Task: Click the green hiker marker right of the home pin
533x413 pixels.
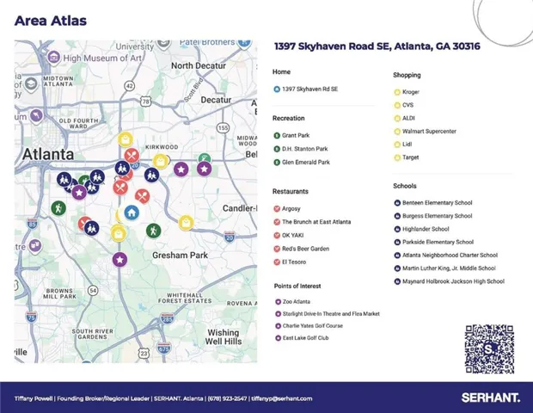Action: click(153, 231)
